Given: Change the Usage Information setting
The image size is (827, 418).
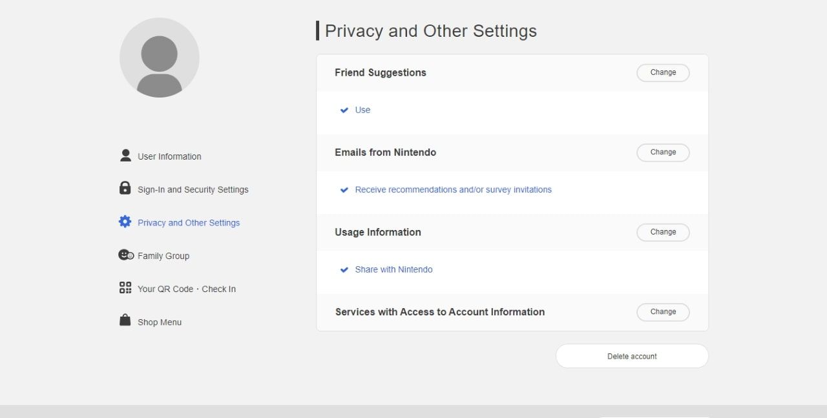Looking at the screenshot, I should [663, 232].
